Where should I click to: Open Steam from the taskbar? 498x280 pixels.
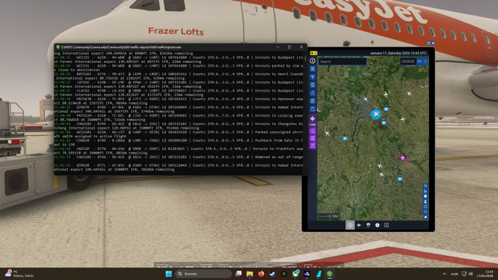(272, 274)
